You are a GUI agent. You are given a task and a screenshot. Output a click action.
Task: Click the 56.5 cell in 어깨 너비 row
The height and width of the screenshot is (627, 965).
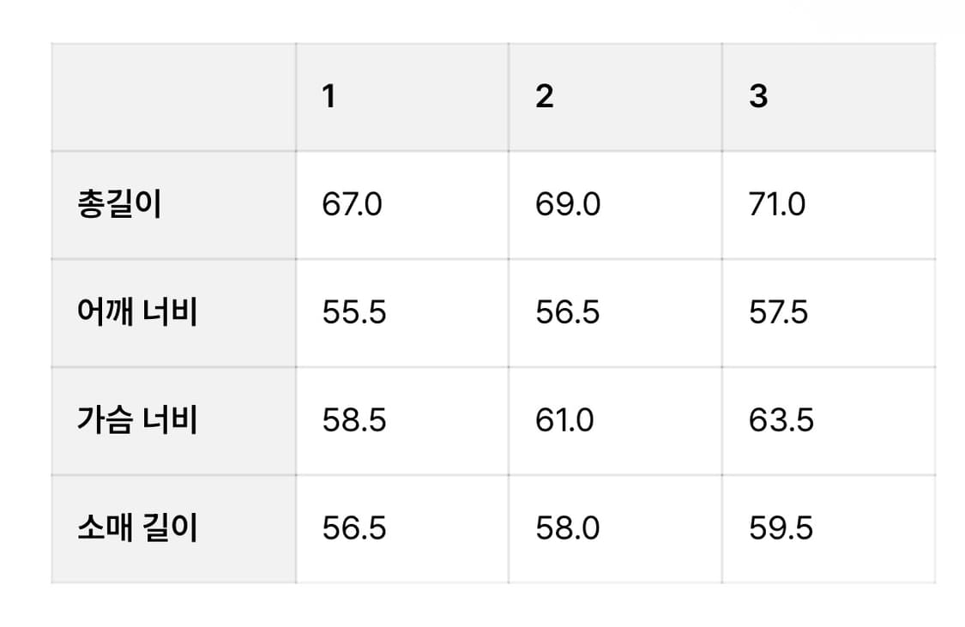click(x=568, y=313)
